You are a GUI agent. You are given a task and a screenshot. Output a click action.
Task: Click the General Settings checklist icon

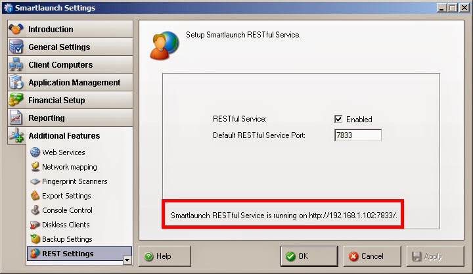(16, 47)
